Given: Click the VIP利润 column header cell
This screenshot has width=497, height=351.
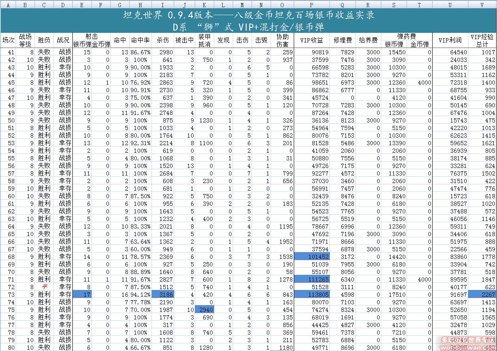Looking at the screenshot, I should (450, 40).
